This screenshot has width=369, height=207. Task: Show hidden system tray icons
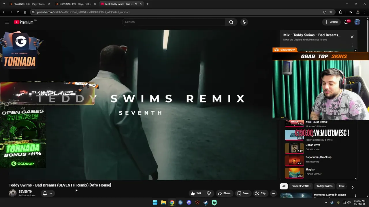(326, 202)
